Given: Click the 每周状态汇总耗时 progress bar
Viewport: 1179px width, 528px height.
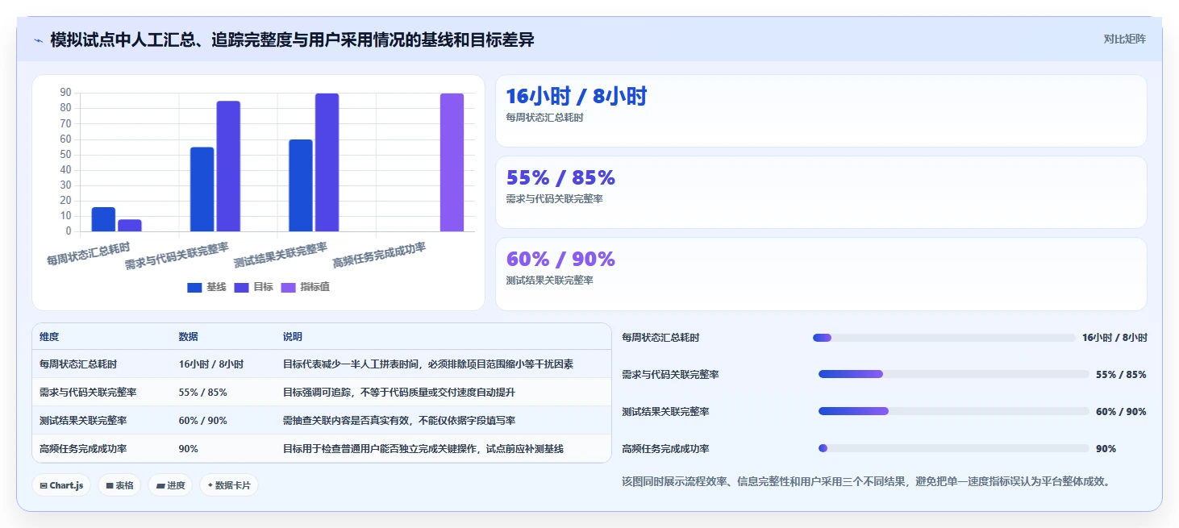Looking at the screenshot, I should [944, 338].
